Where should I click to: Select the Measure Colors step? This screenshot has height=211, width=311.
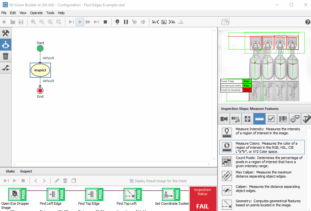tap(265, 147)
